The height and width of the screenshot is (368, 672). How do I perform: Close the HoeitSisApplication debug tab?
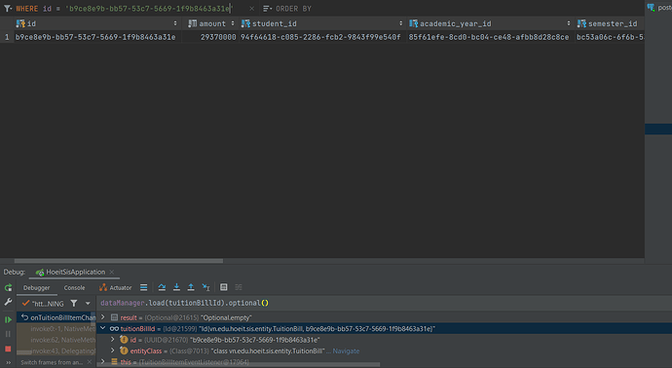click(x=112, y=272)
